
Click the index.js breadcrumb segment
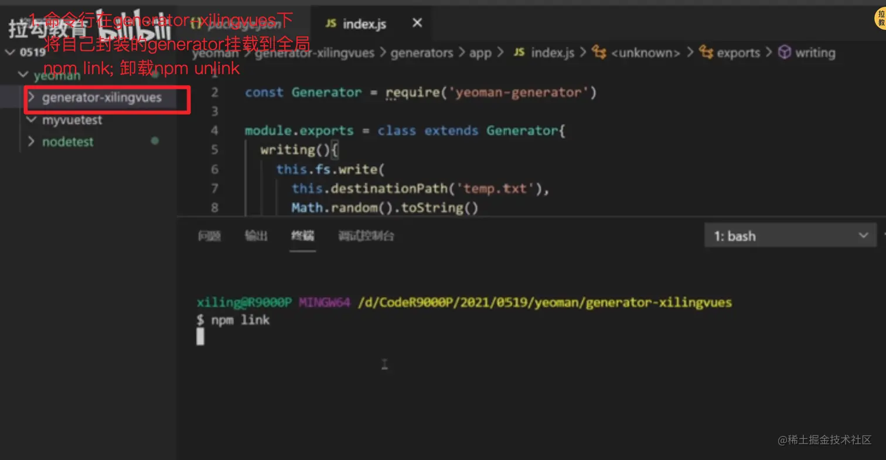click(x=553, y=53)
